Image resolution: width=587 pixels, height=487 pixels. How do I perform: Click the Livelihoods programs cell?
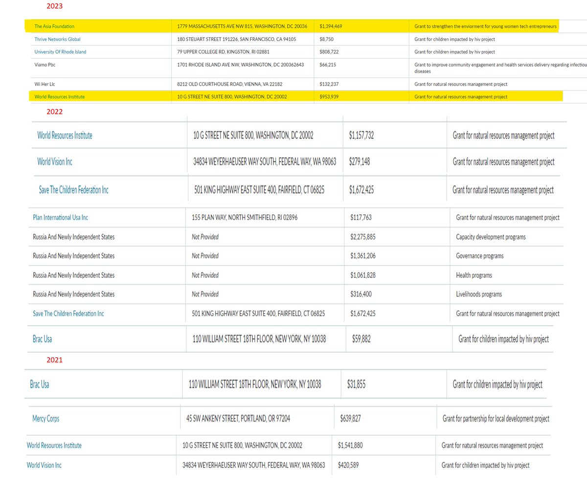click(x=479, y=294)
